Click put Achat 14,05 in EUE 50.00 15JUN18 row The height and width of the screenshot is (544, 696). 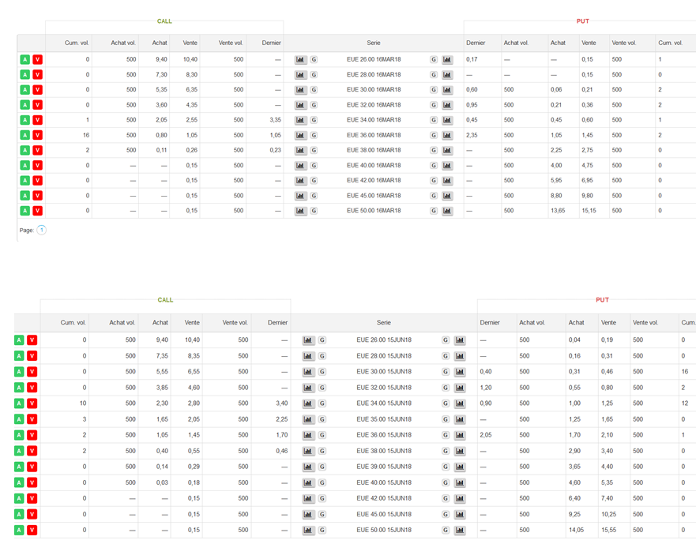[576, 531]
